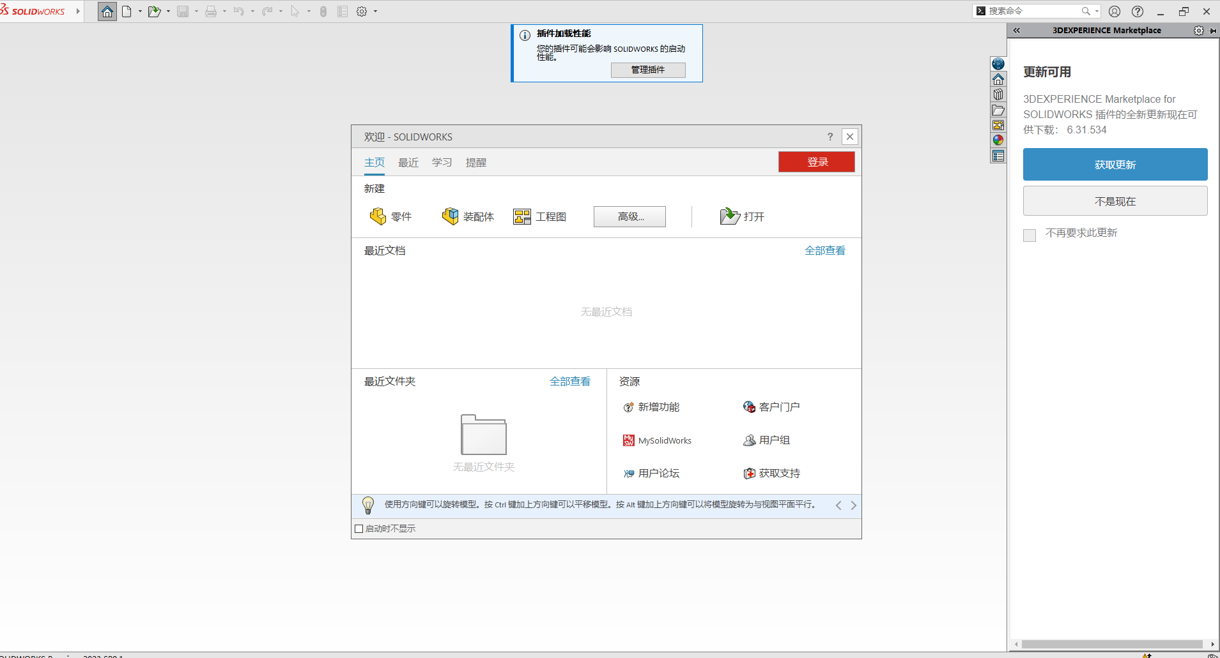Click the 获取更新 button
1220x658 pixels.
coord(1115,164)
